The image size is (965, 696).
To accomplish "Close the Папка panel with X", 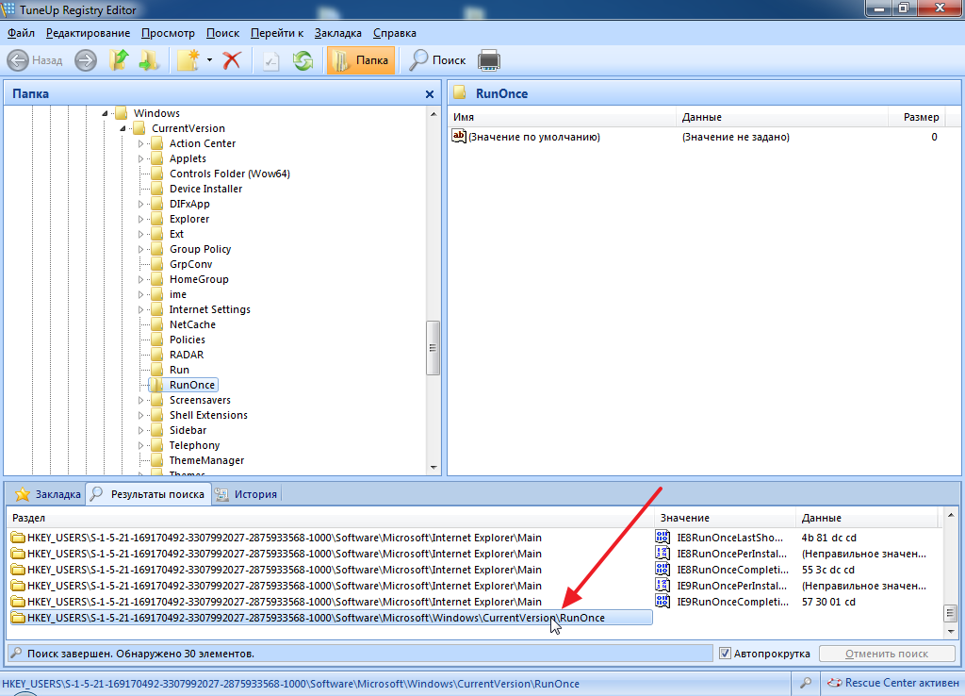I will [430, 94].
